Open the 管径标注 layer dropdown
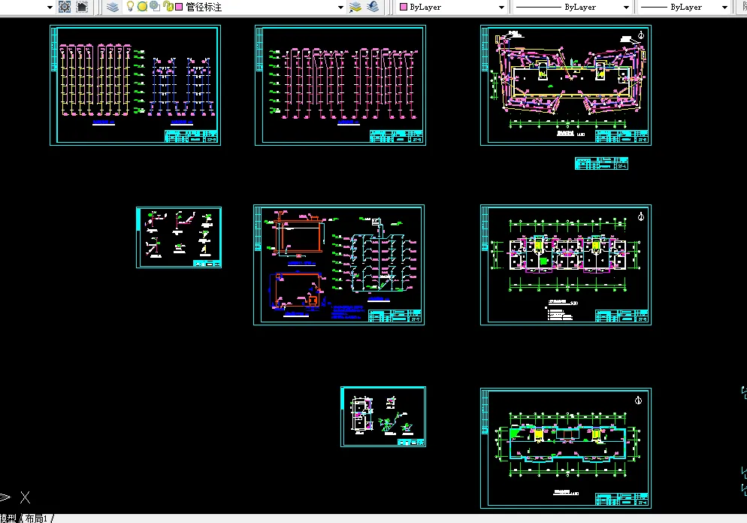 click(x=340, y=8)
